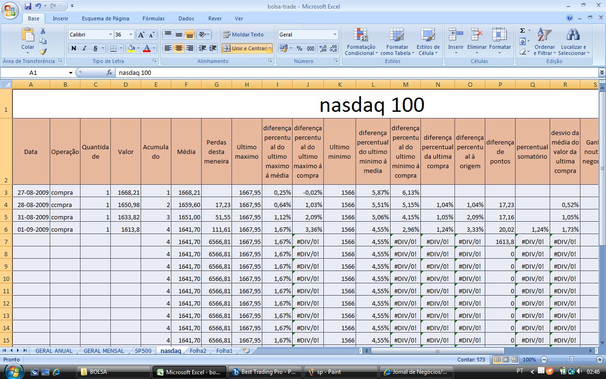Click the insert function fx icon
Image resolution: width=606 pixels, height=379 pixels.
pos(109,72)
